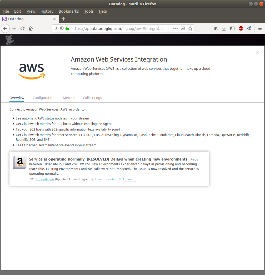
Task: Close the Datadog browser tab
Action: [x=54, y=19]
